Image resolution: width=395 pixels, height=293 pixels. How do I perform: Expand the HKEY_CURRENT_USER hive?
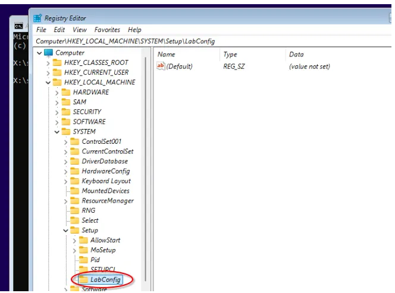(48, 73)
